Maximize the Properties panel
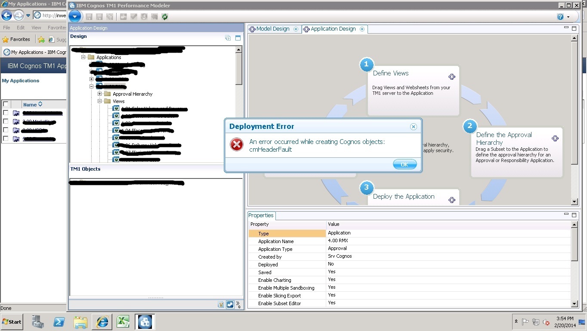Screen dimensions: 587x331 (574, 215)
